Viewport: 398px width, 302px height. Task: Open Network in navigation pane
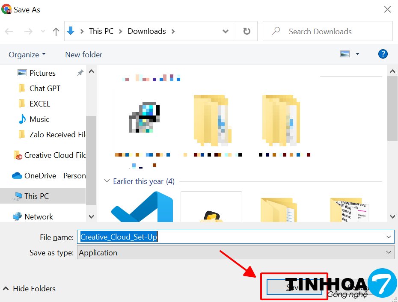(x=39, y=217)
